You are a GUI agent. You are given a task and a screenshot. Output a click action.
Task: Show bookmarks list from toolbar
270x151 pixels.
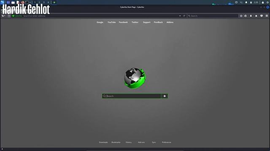pos(246,16)
